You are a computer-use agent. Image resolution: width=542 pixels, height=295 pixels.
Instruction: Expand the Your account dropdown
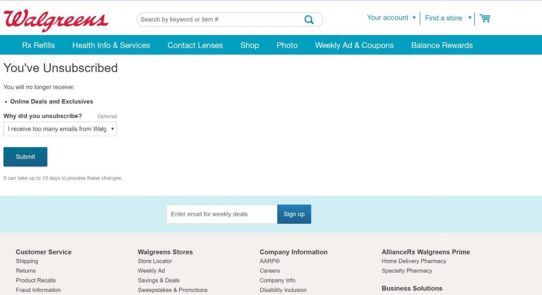click(x=391, y=17)
